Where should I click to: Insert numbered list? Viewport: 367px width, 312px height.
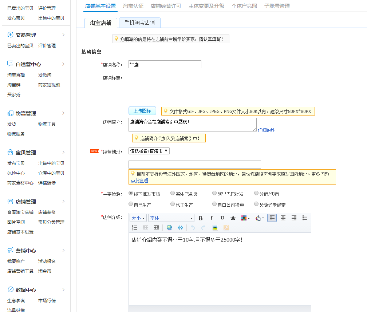[135, 228]
